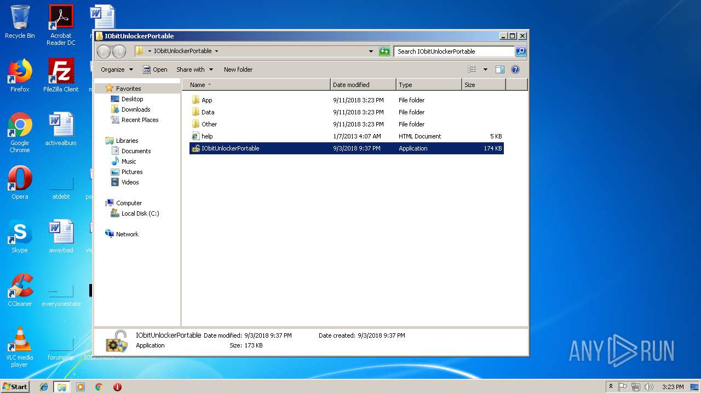Open Pictures library
This screenshot has height=394, width=701.
(132, 172)
